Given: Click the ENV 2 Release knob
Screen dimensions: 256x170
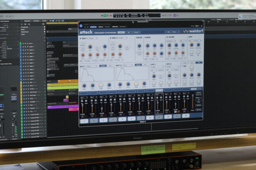Looking at the screenshot, I should tap(144, 83).
